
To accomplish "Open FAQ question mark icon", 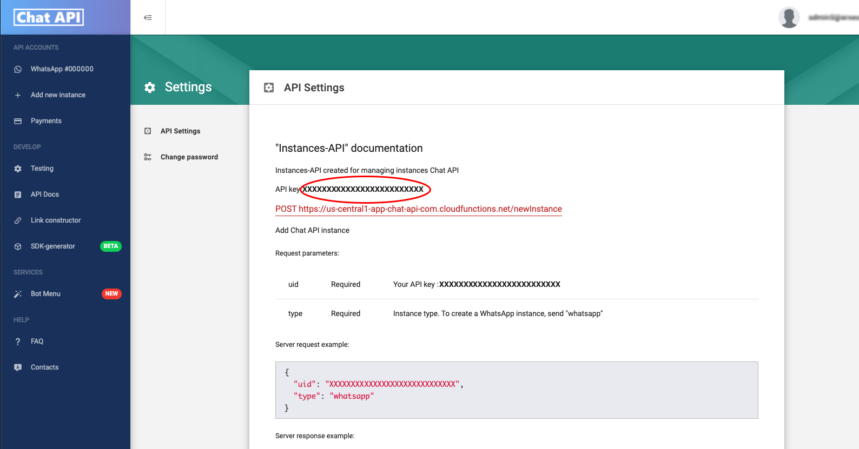I will [x=18, y=341].
